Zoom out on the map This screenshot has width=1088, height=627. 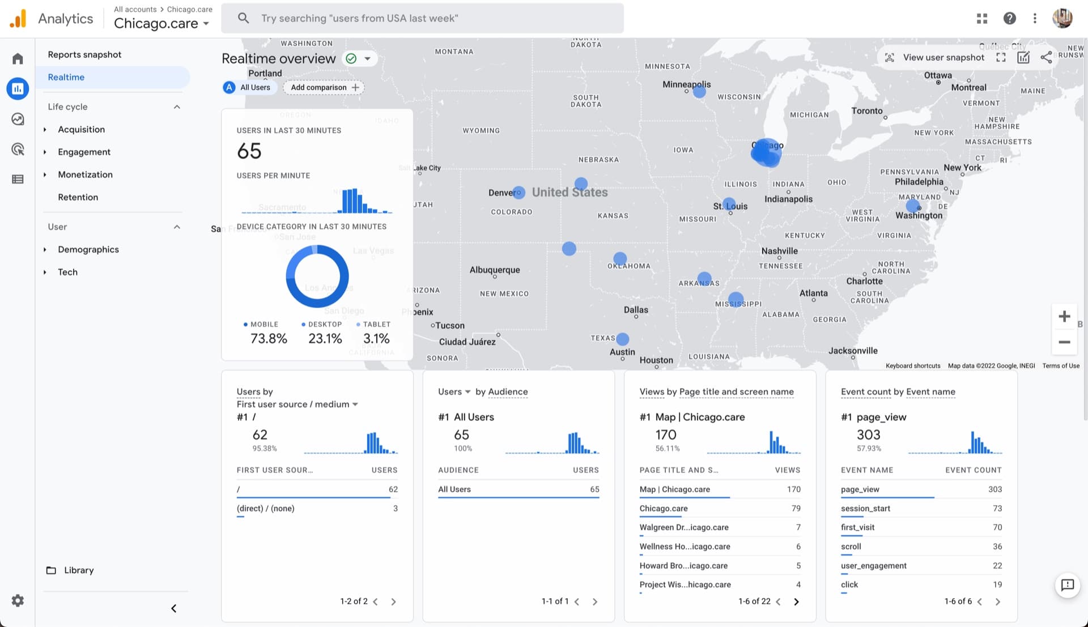tap(1064, 342)
